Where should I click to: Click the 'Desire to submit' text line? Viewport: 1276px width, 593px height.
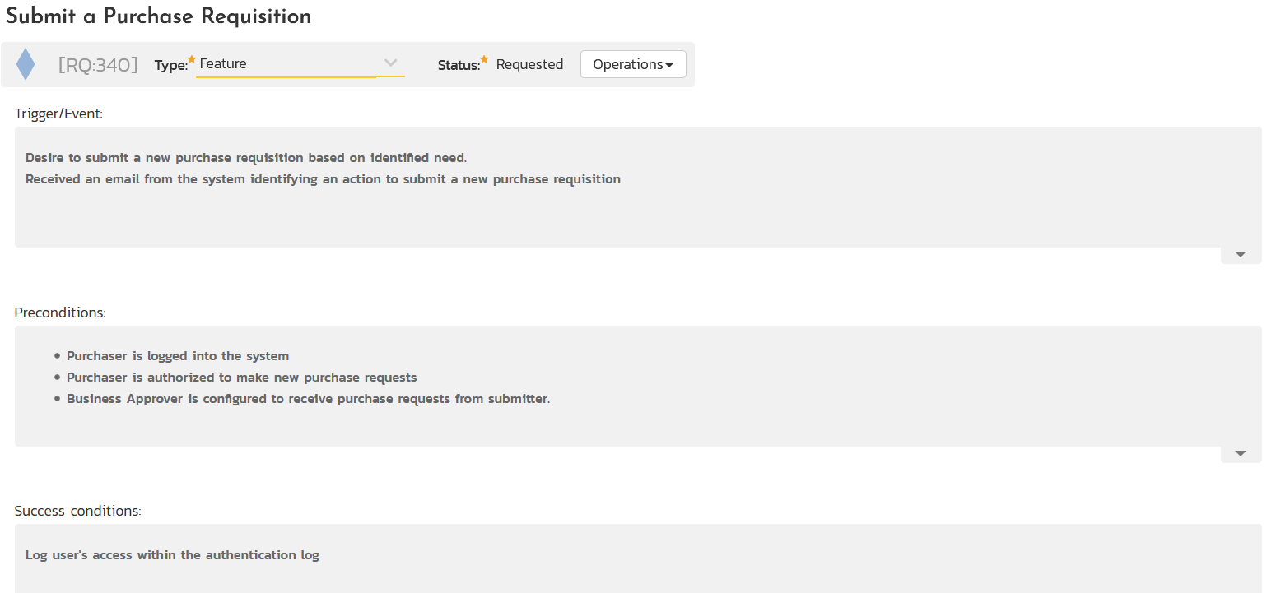[x=246, y=157]
